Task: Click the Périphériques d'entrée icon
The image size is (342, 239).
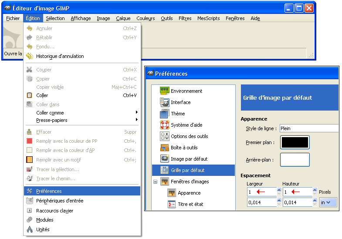Action: click(x=30, y=201)
